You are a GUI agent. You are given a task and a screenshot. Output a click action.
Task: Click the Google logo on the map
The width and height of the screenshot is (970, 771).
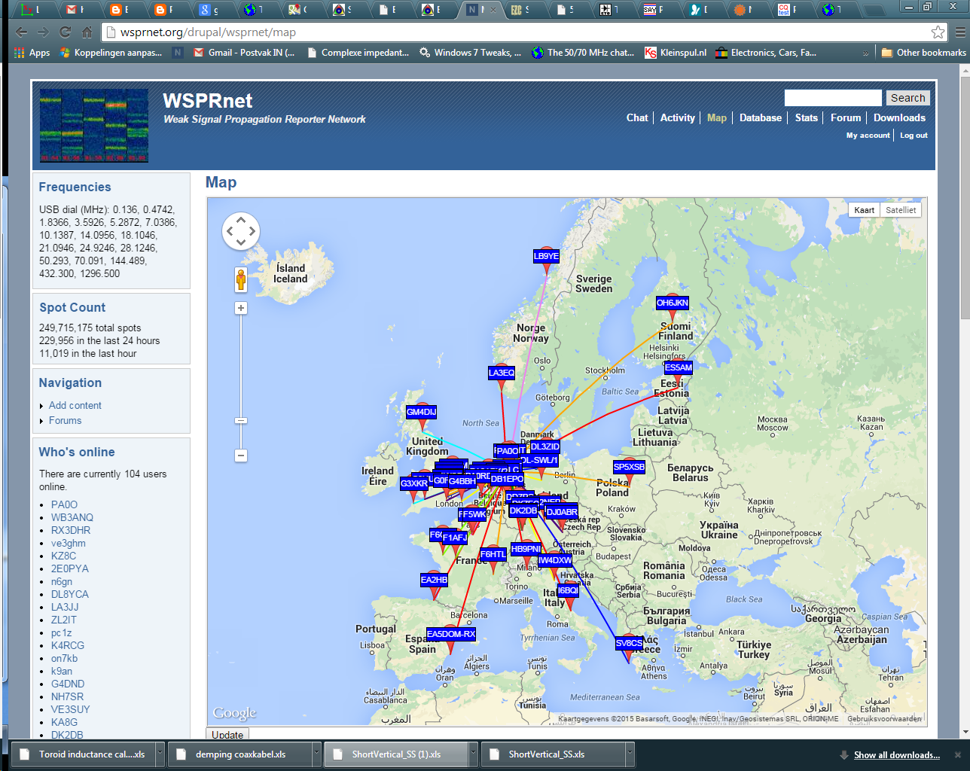click(235, 712)
